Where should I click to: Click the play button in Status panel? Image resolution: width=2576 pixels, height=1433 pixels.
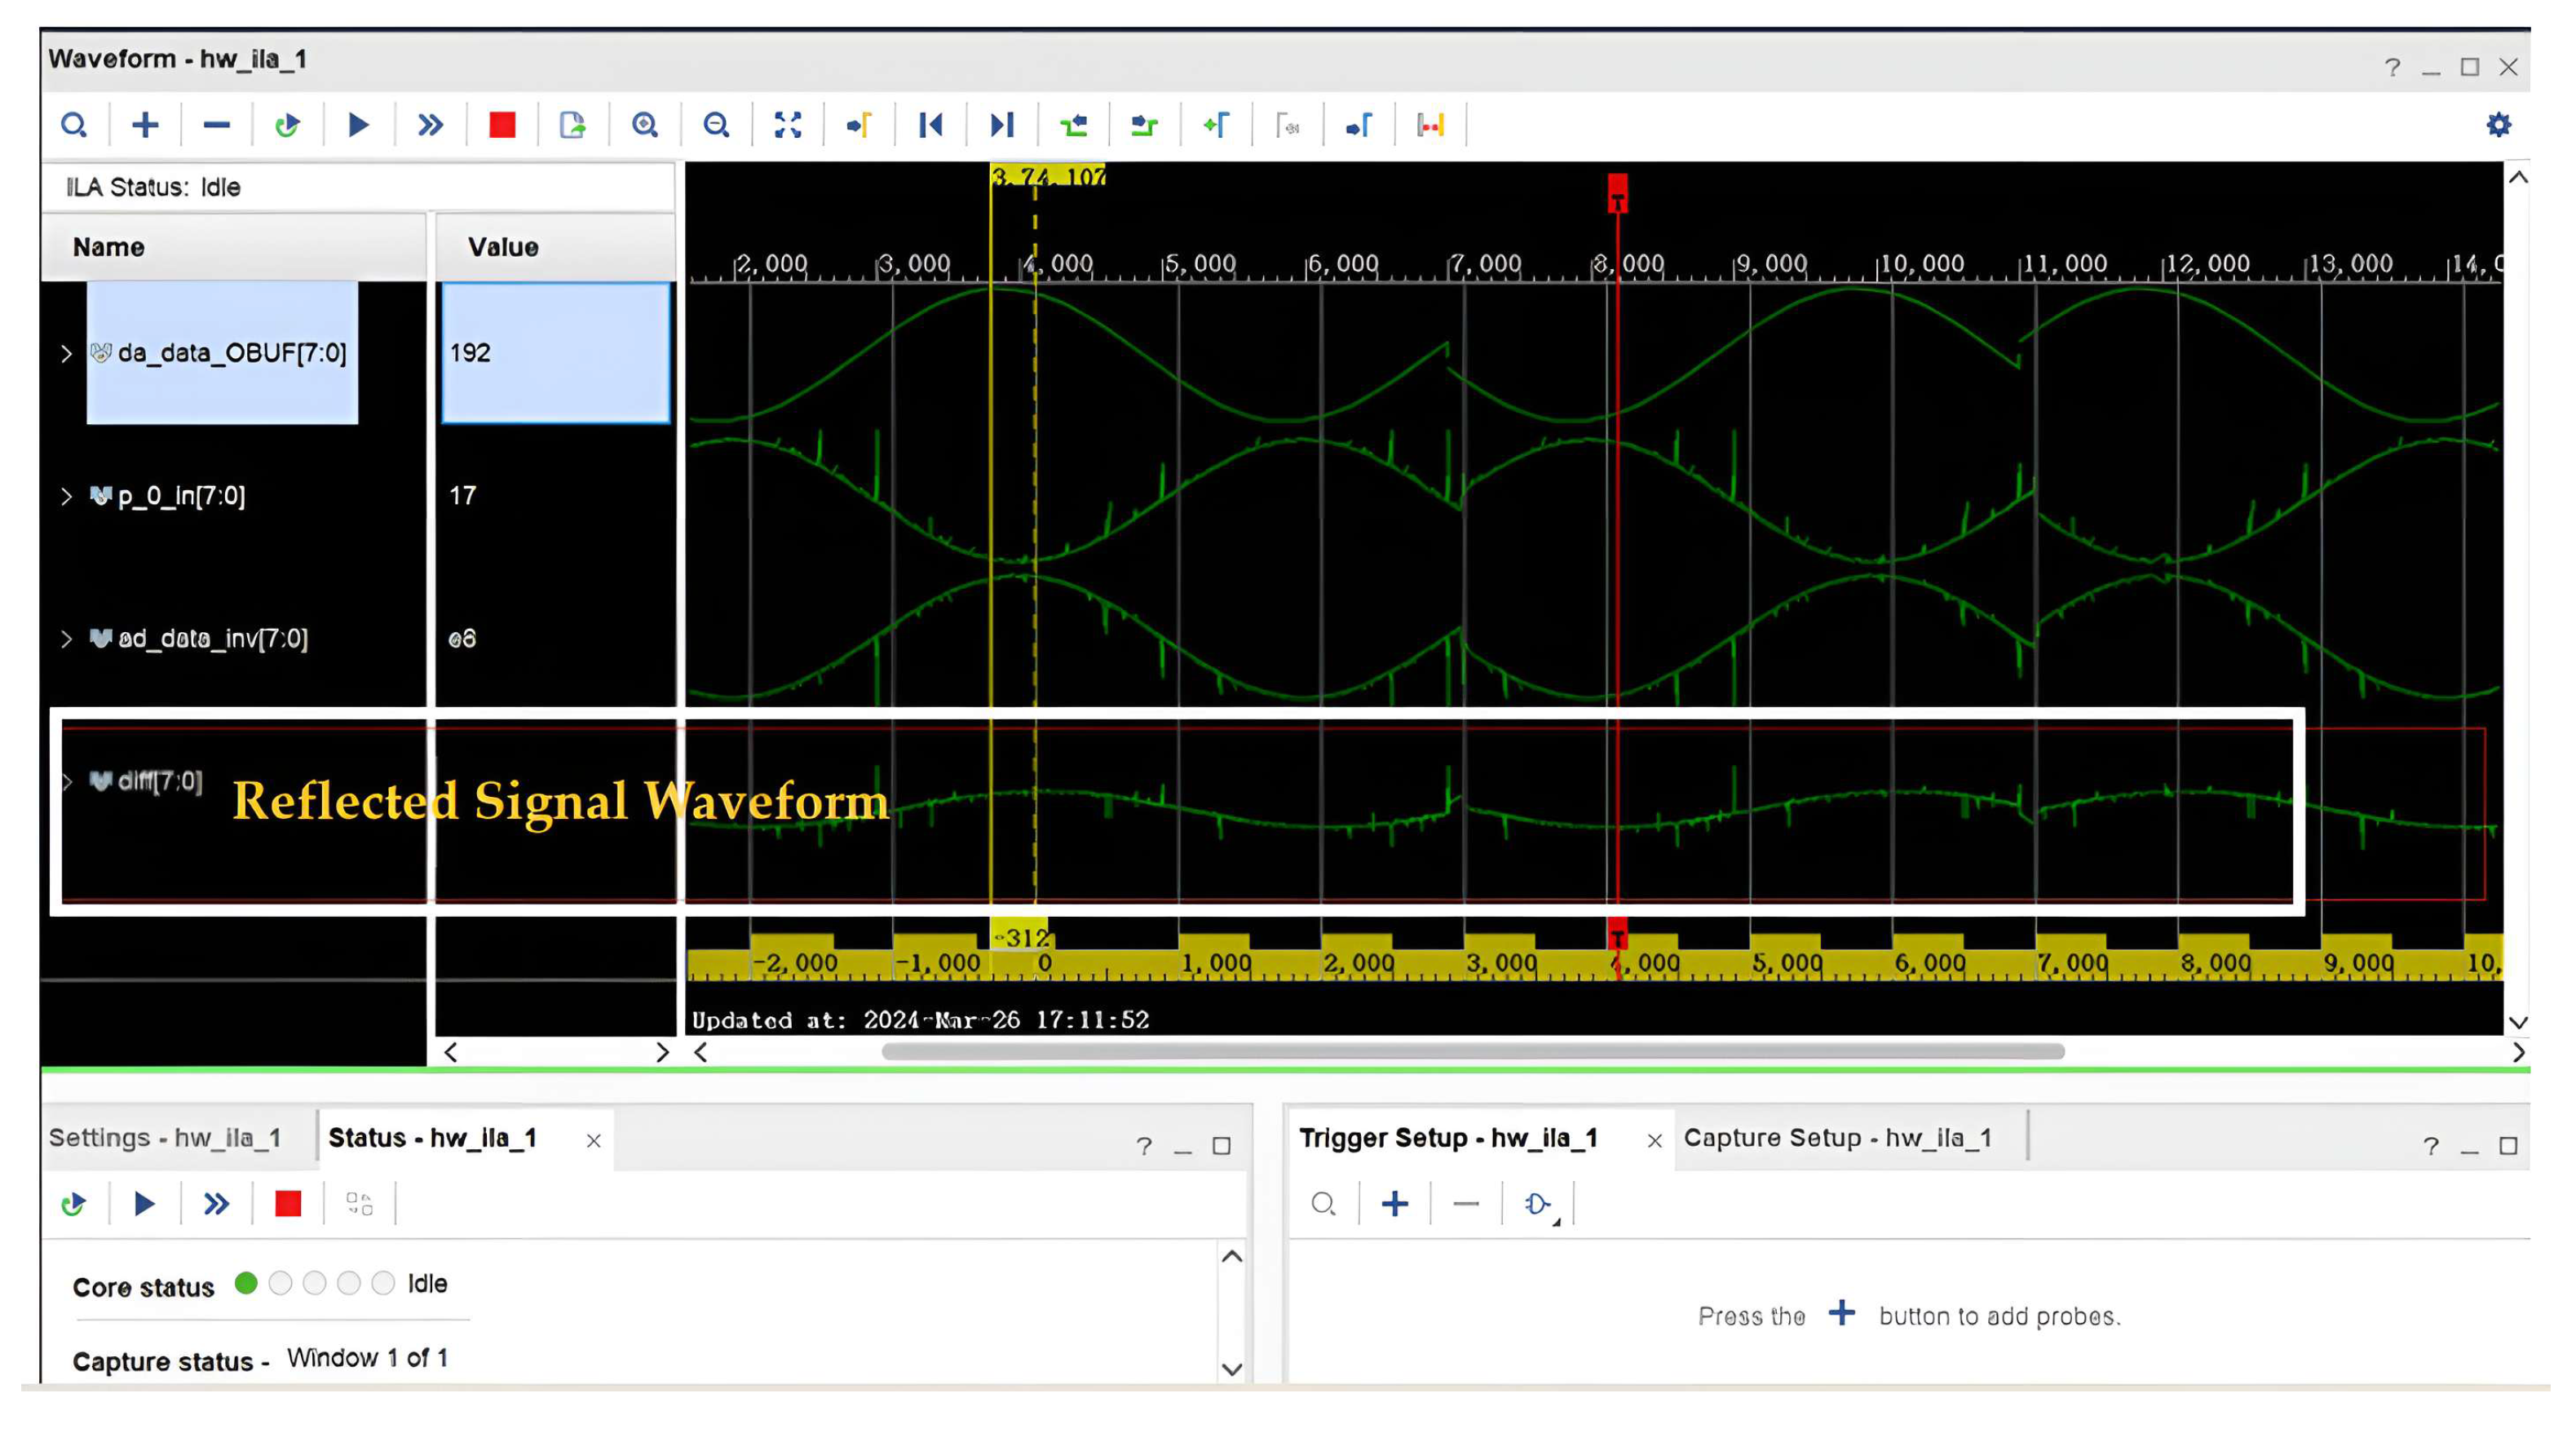(x=144, y=1204)
